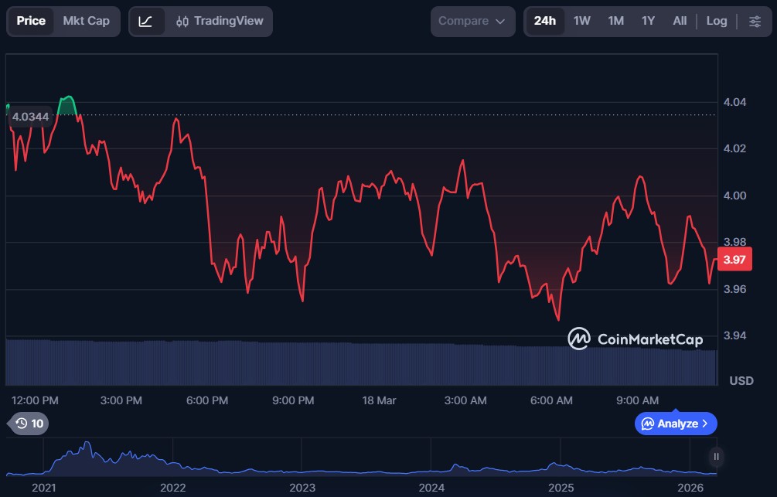Show the All time range
This screenshot has height=497, width=777.
pyautogui.click(x=680, y=21)
